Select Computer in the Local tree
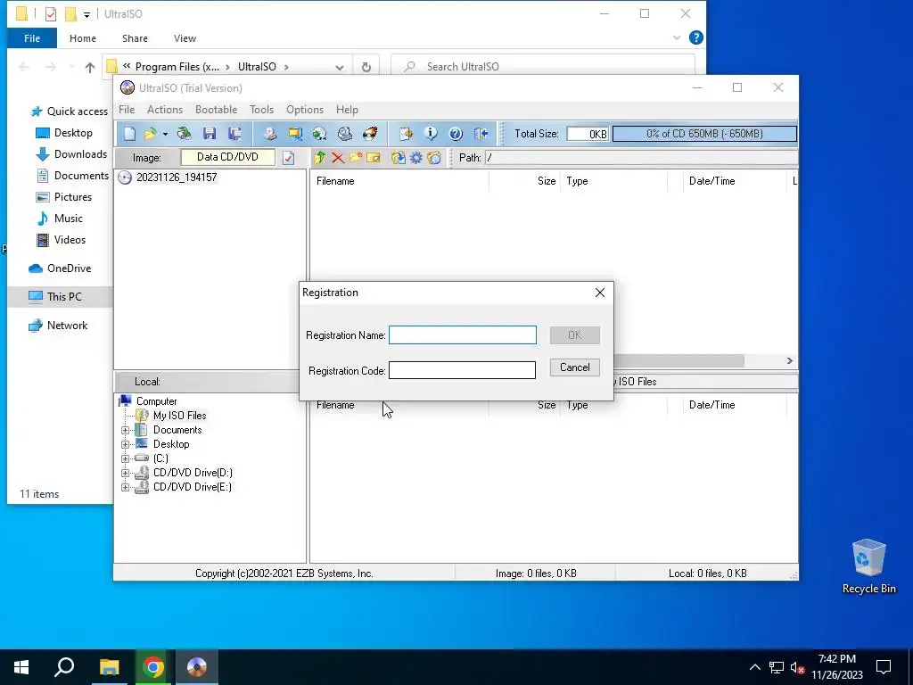This screenshot has width=913, height=685. point(157,401)
